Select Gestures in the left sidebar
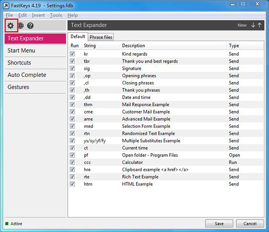The width and height of the screenshot is (269, 232). 18,87
